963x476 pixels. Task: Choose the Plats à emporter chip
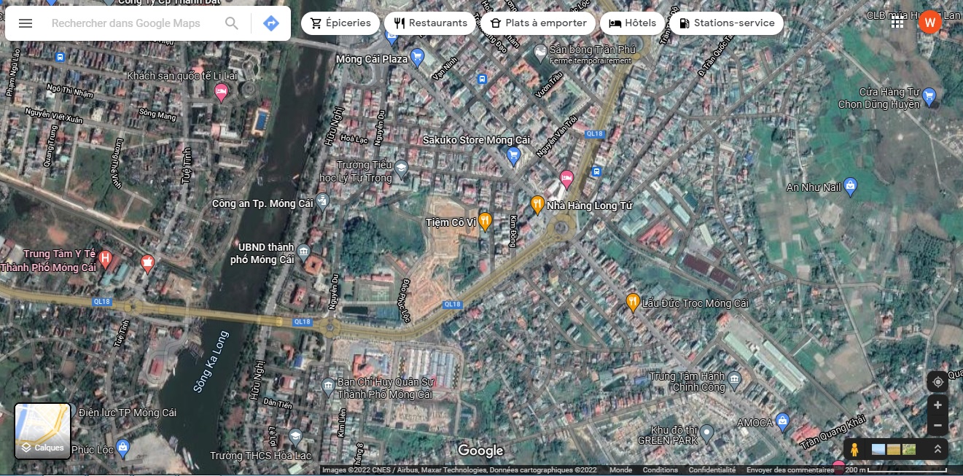pos(538,23)
